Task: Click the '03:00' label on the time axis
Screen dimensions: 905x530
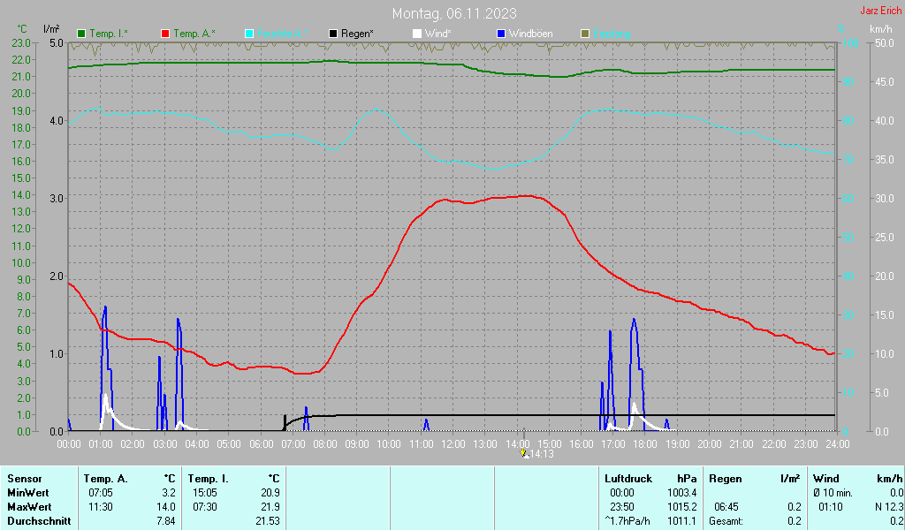Action: 165,444
